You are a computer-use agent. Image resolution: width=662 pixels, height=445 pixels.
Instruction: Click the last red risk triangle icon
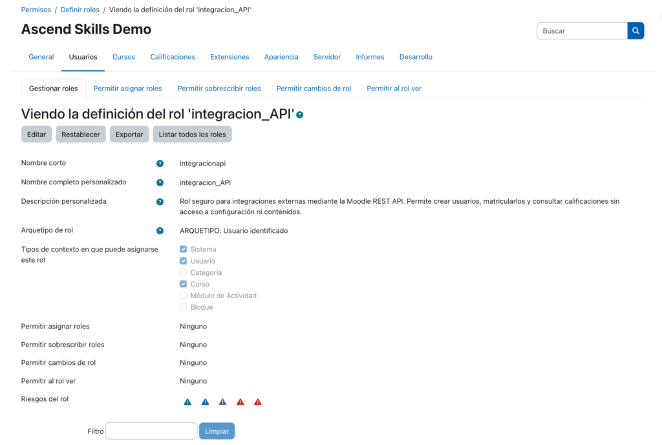[x=257, y=402]
